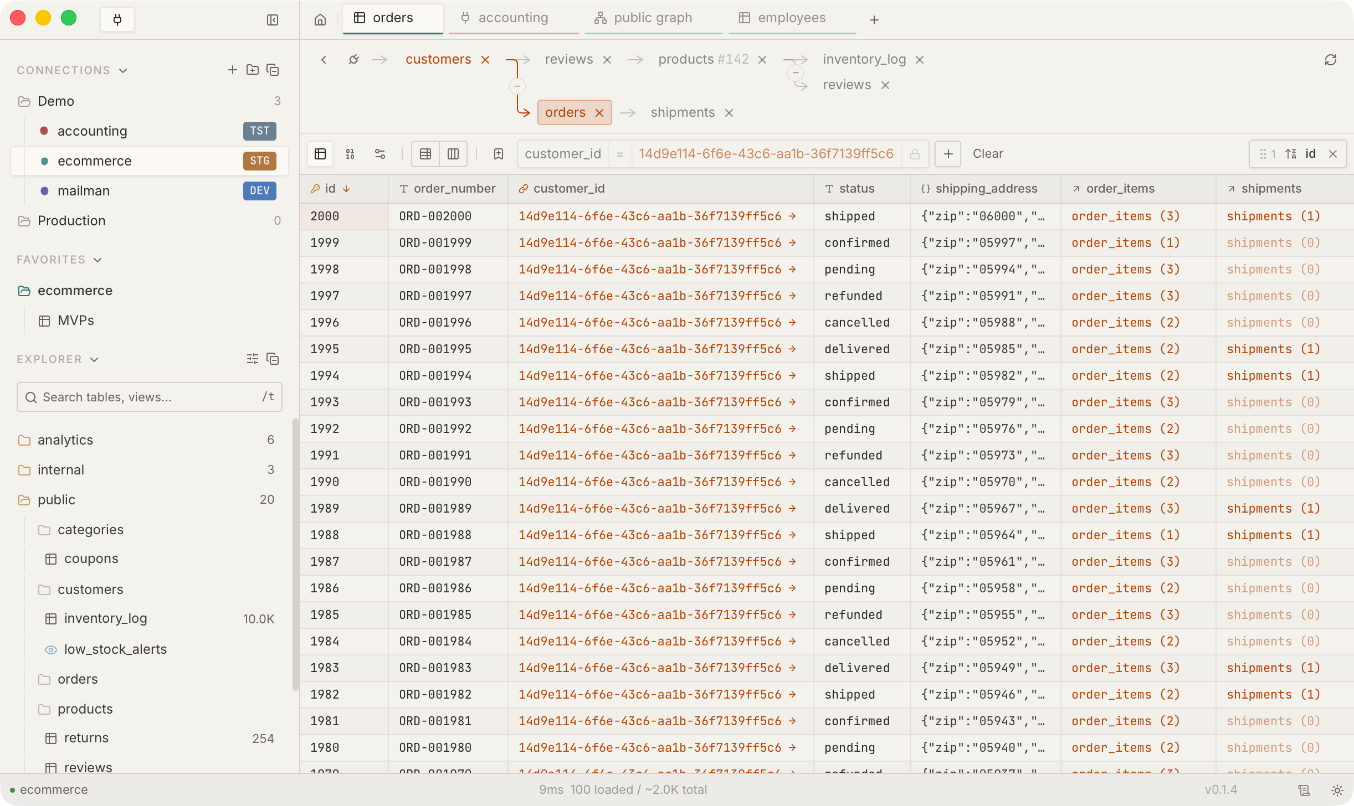Navigate back with left chevron
Screen dimensions: 1354x806
click(324, 59)
